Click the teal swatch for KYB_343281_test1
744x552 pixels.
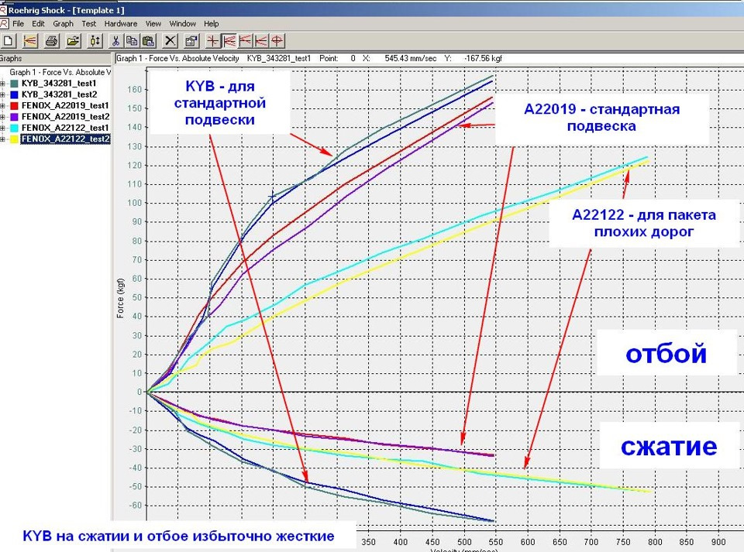coord(14,84)
